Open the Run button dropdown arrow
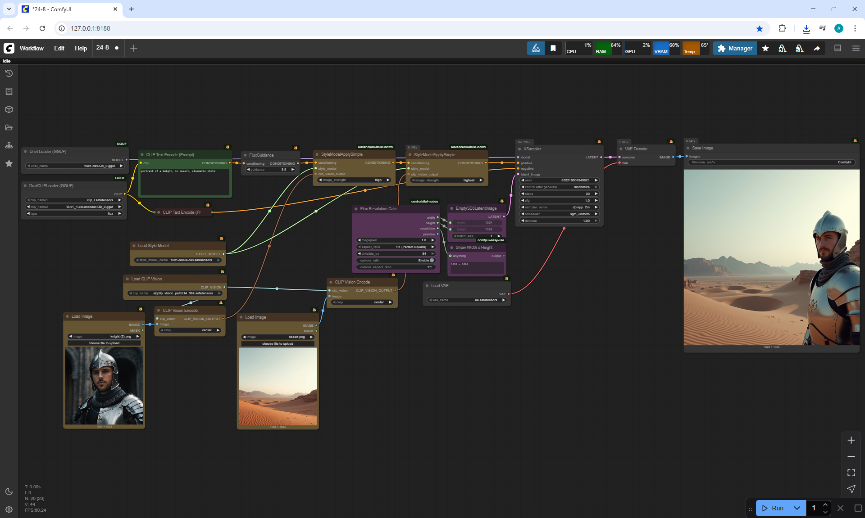The image size is (865, 518). tap(797, 508)
